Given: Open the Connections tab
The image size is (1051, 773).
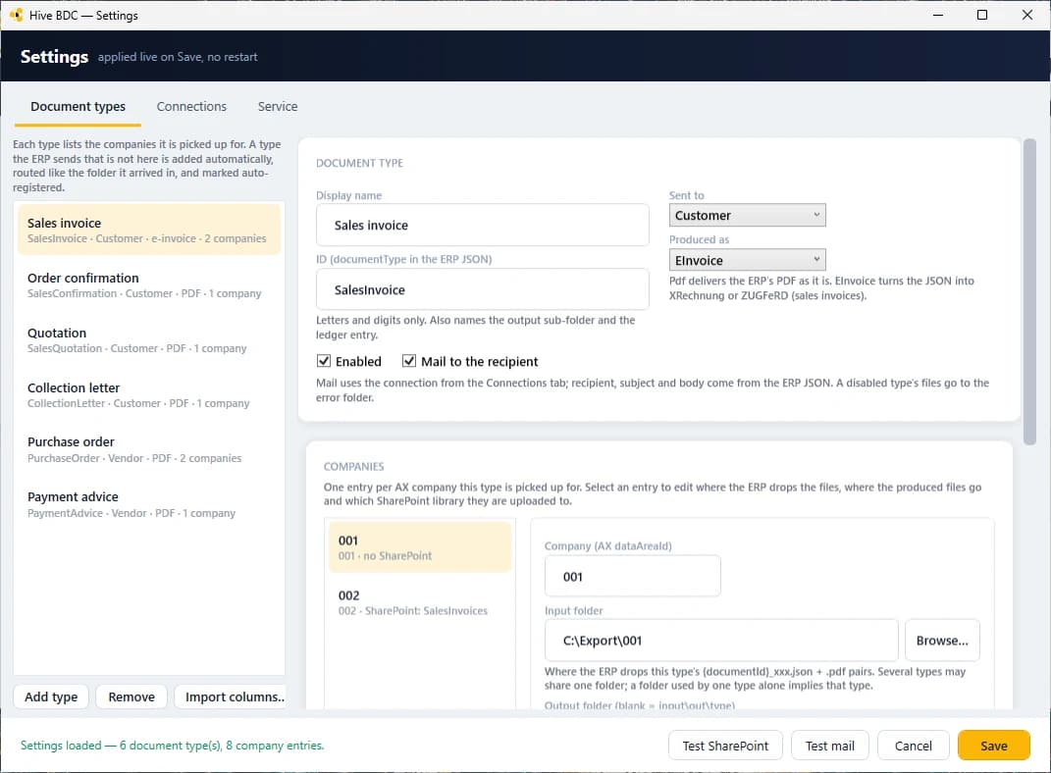Looking at the screenshot, I should (x=191, y=107).
